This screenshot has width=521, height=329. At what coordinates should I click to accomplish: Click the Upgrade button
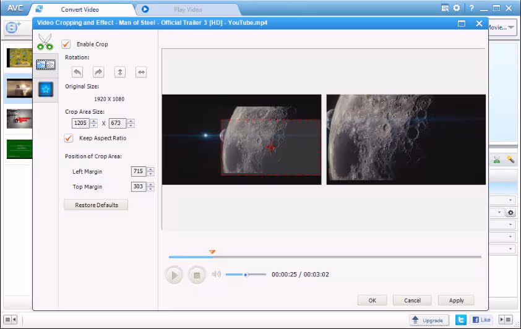(x=429, y=320)
